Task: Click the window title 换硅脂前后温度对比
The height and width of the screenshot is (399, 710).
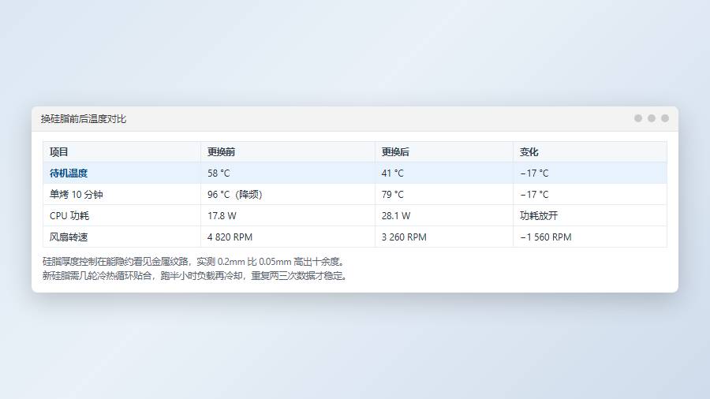Action: tap(84, 119)
